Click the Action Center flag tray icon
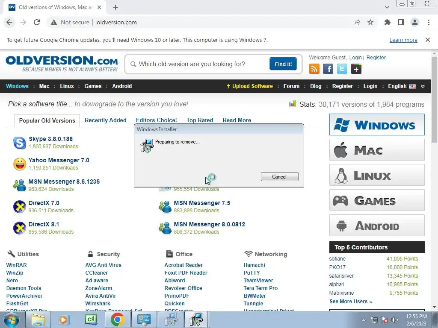The height and width of the screenshot is (328, 438). [385, 320]
